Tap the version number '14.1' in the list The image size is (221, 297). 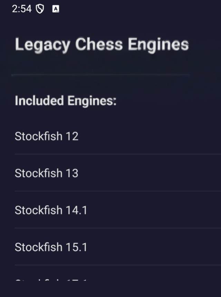coord(76,210)
